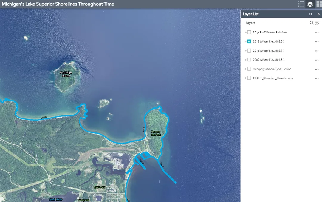The height and width of the screenshot is (202, 322).
Task: Expand the Humphry's Shore Type Erosion row
Action: pyautogui.click(x=246, y=69)
